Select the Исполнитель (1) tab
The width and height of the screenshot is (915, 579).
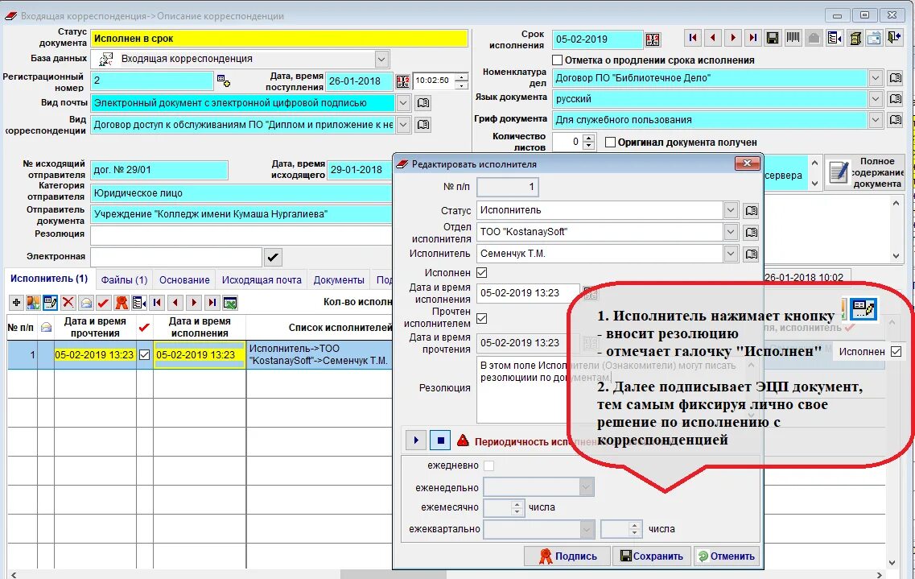[x=49, y=279]
